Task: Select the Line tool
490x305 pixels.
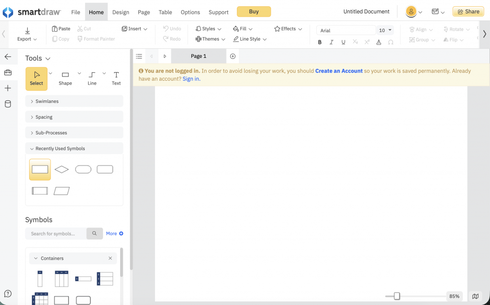Action: coord(92,77)
